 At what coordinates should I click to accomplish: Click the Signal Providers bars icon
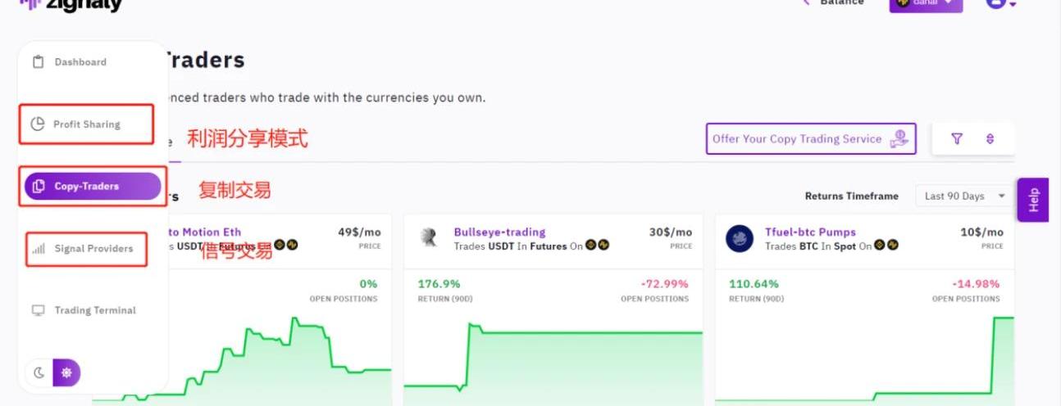pos(38,249)
